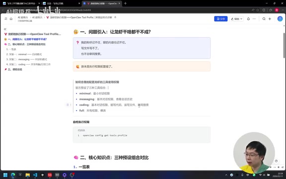Click the browser refresh-style extension icon
This screenshot has height=179, width=286.
(264, 10)
